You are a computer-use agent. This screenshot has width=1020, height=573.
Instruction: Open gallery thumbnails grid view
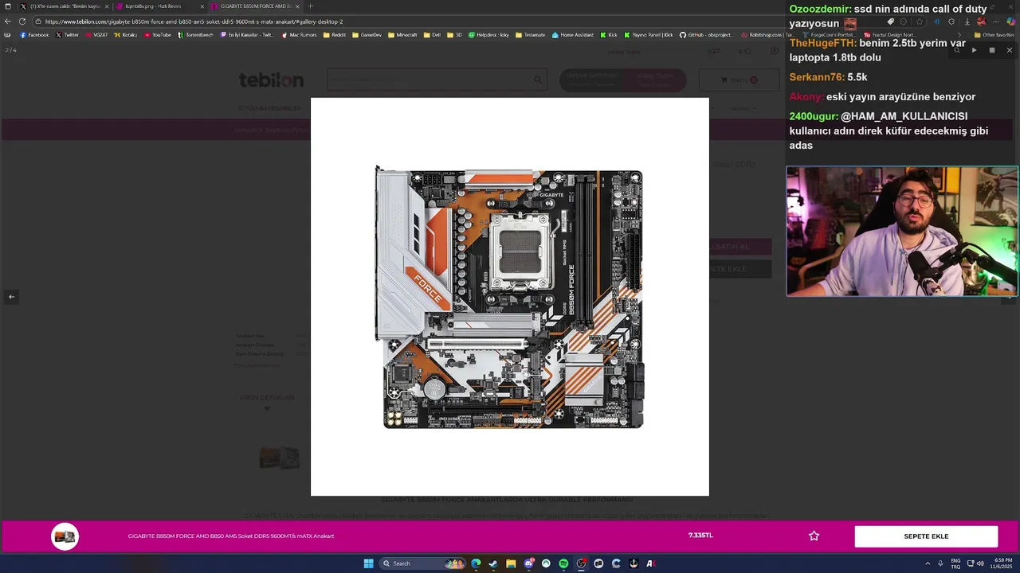click(991, 50)
